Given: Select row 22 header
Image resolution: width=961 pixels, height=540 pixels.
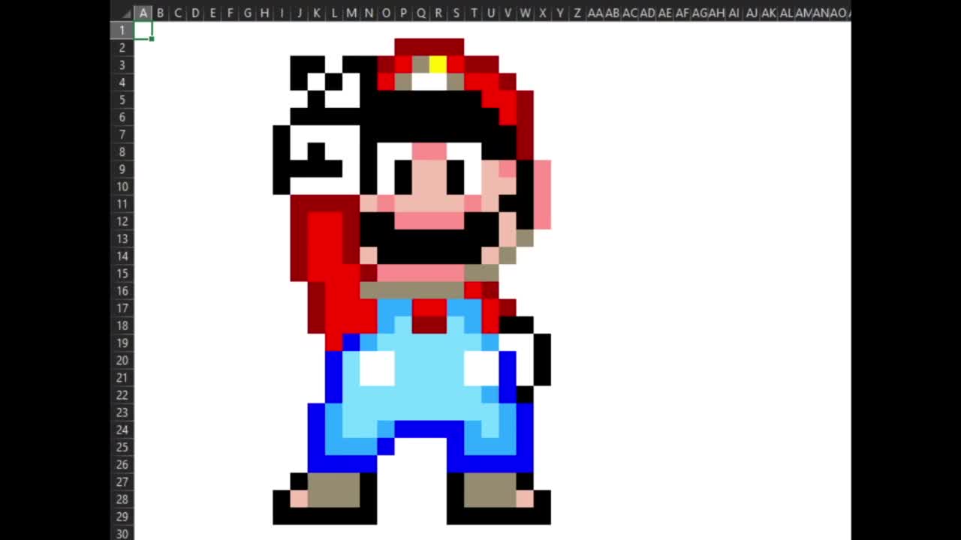Looking at the screenshot, I should (122, 394).
